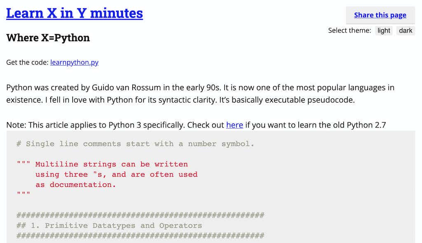Select the dark option next to Select theme
This screenshot has height=243, width=422.
[405, 30]
